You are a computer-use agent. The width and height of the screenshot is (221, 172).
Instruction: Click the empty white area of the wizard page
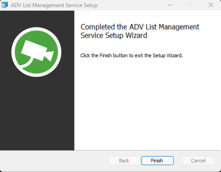(147, 107)
